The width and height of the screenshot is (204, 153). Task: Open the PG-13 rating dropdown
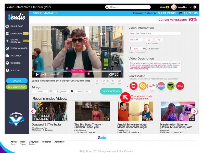coord(136,40)
